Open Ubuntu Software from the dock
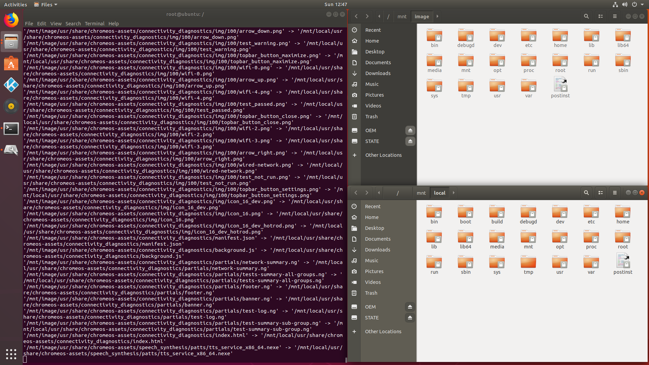 (x=11, y=64)
